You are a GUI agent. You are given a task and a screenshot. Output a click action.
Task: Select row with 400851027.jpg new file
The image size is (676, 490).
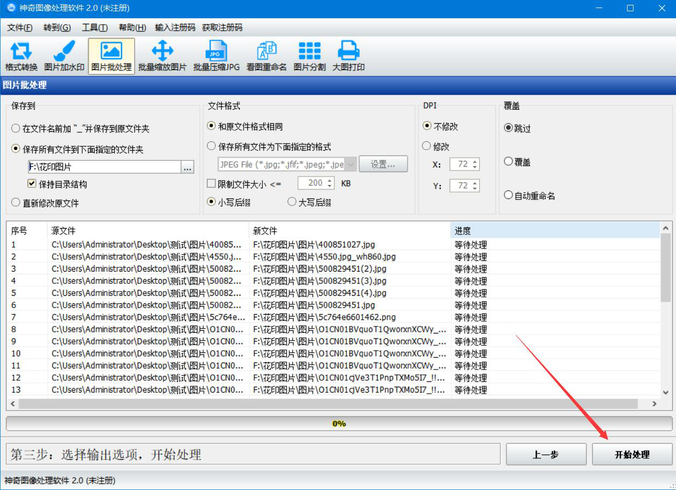pos(333,245)
